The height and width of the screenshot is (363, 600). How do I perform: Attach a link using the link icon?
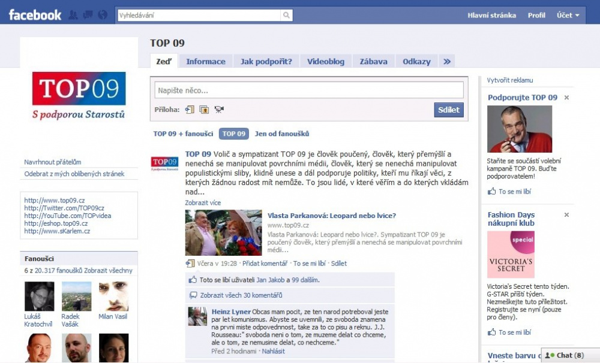(190, 110)
